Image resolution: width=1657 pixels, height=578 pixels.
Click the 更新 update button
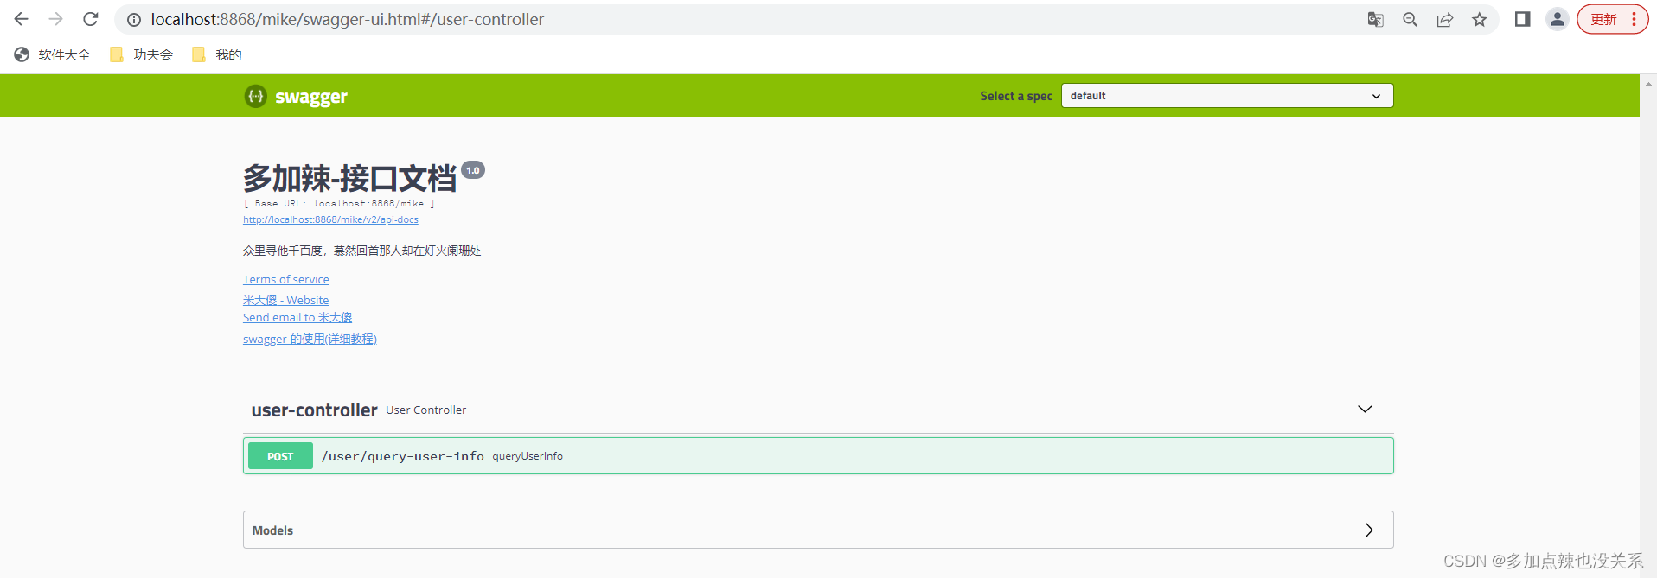point(1613,19)
